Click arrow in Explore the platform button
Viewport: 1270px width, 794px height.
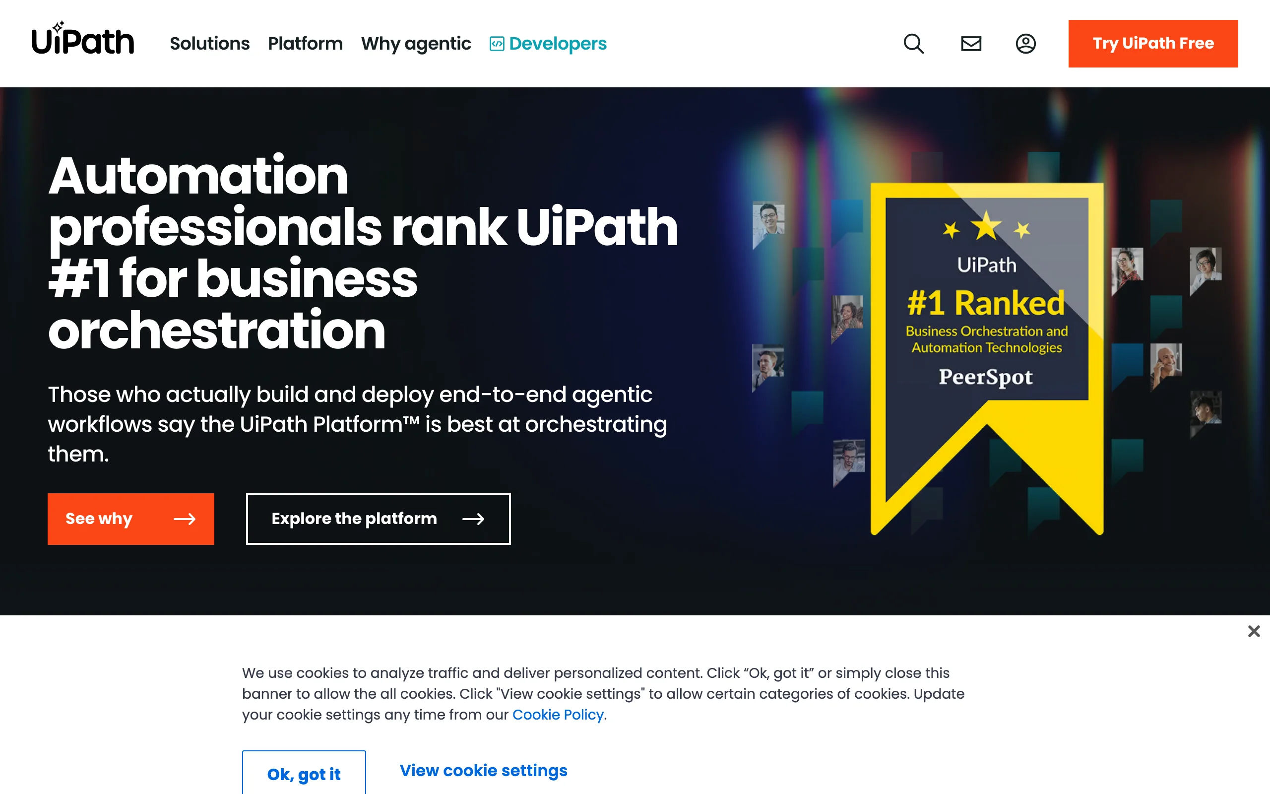(473, 519)
